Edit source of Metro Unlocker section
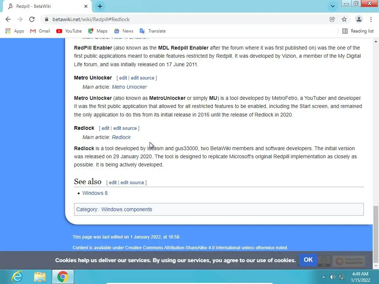The height and width of the screenshot is (284, 379). tap(142, 78)
